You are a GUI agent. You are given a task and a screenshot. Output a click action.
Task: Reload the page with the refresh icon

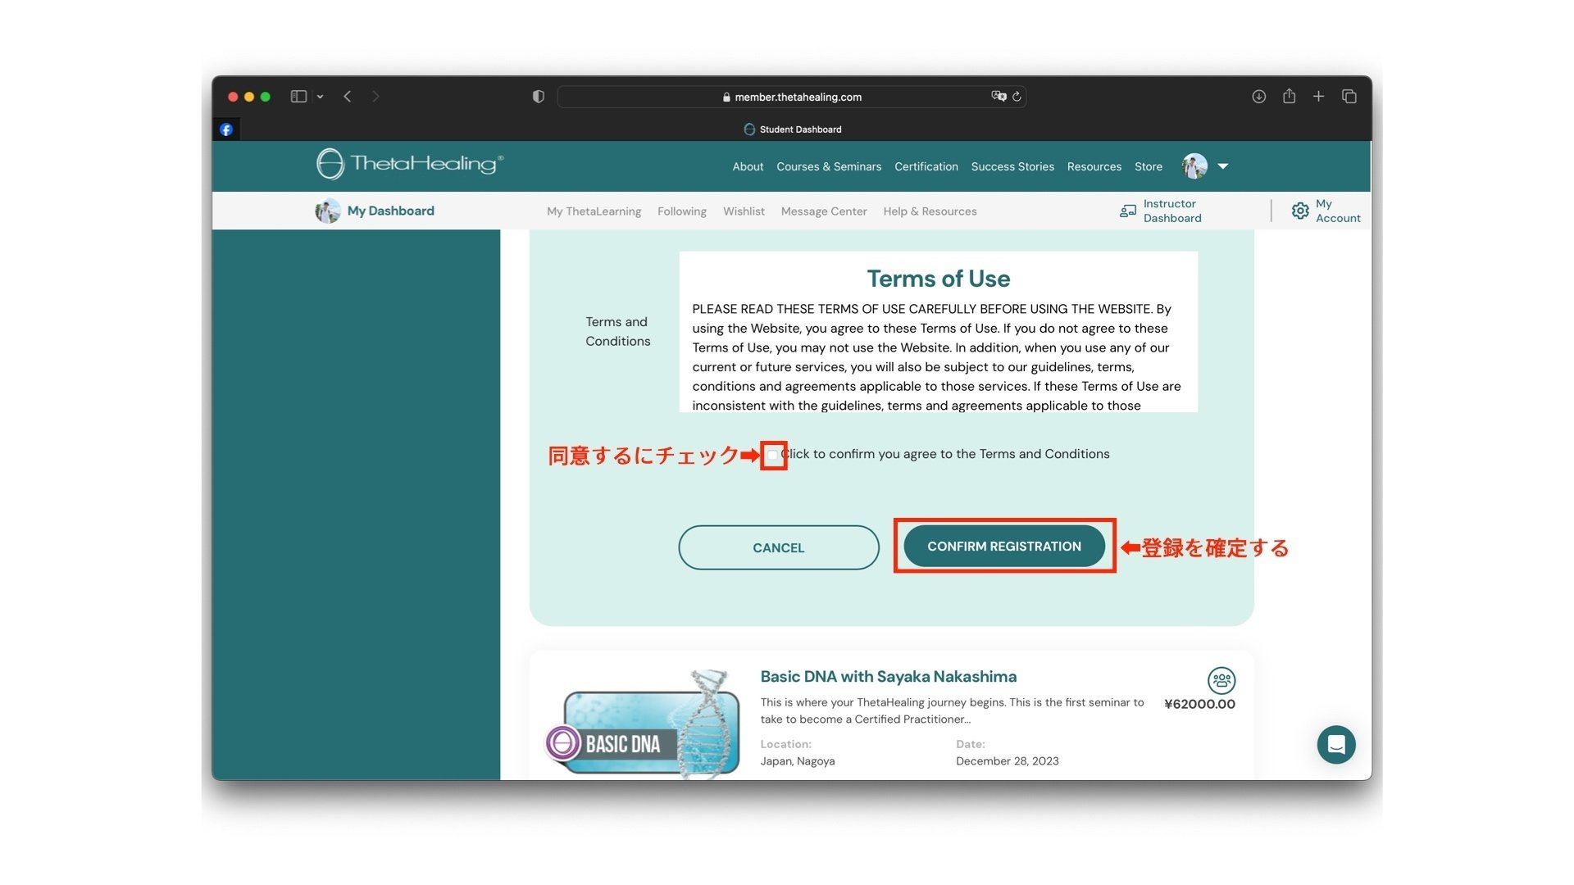click(1017, 97)
